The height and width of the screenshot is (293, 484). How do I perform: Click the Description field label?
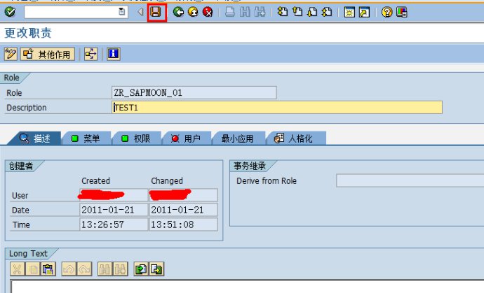coord(27,108)
